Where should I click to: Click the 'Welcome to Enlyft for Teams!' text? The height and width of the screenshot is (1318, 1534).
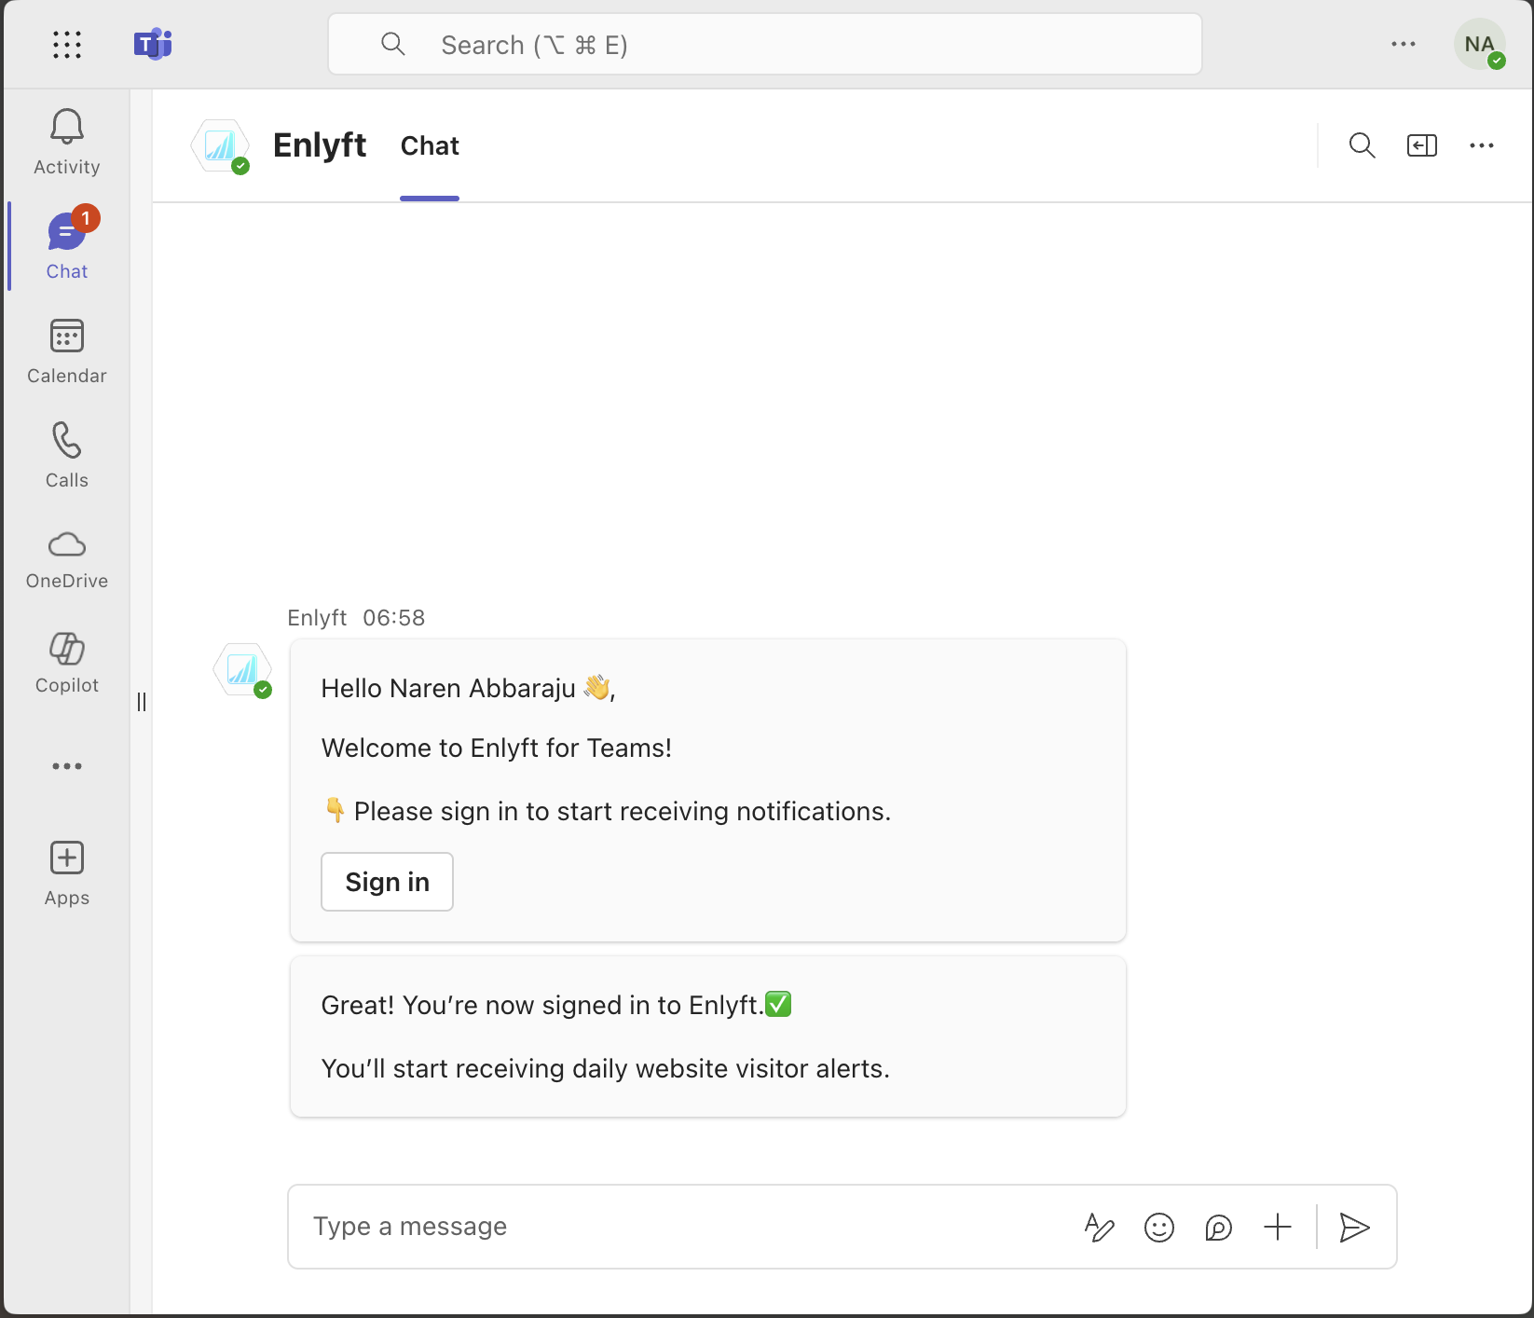coord(497,748)
